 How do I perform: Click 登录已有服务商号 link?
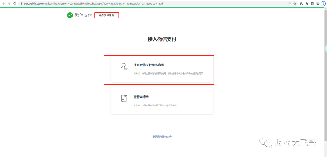pyautogui.click(x=162, y=137)
